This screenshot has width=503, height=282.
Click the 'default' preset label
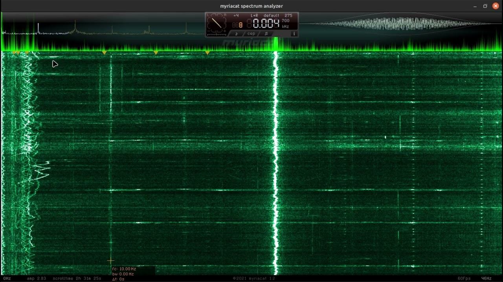pos(272,16)
